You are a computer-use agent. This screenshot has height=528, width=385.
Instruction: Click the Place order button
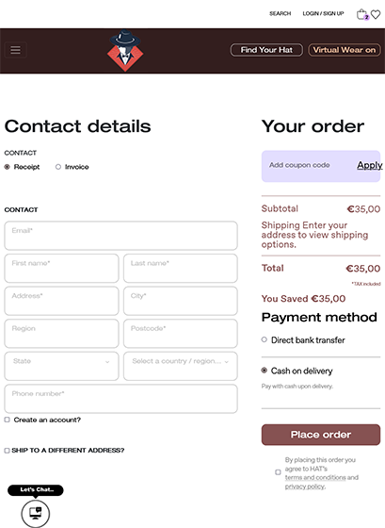pyautogui.click(x=321, y=435)
